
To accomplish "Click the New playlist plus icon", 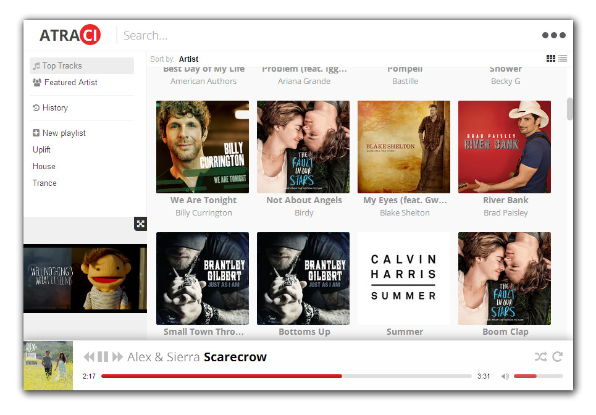I will click(x=36, y=133).
